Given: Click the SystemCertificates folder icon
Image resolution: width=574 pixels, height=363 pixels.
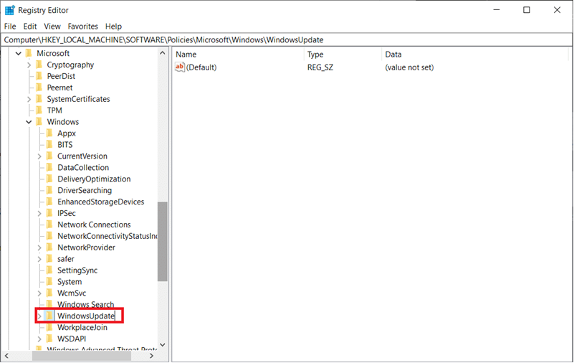Looking at the screenshot, I should tap(39, 99).
